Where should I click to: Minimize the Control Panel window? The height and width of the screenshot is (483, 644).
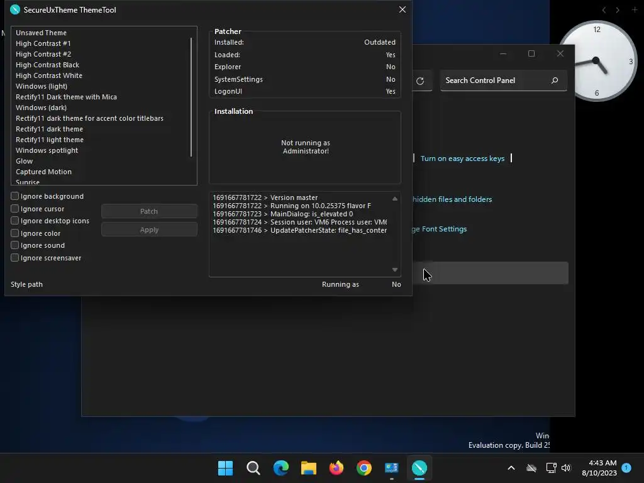point(502,54)
